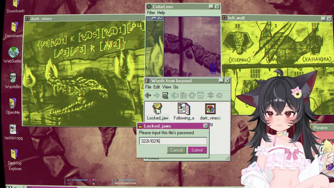The image size is (334, 188).
Task: Open the locked OpenMe folder
Action: 13,106
